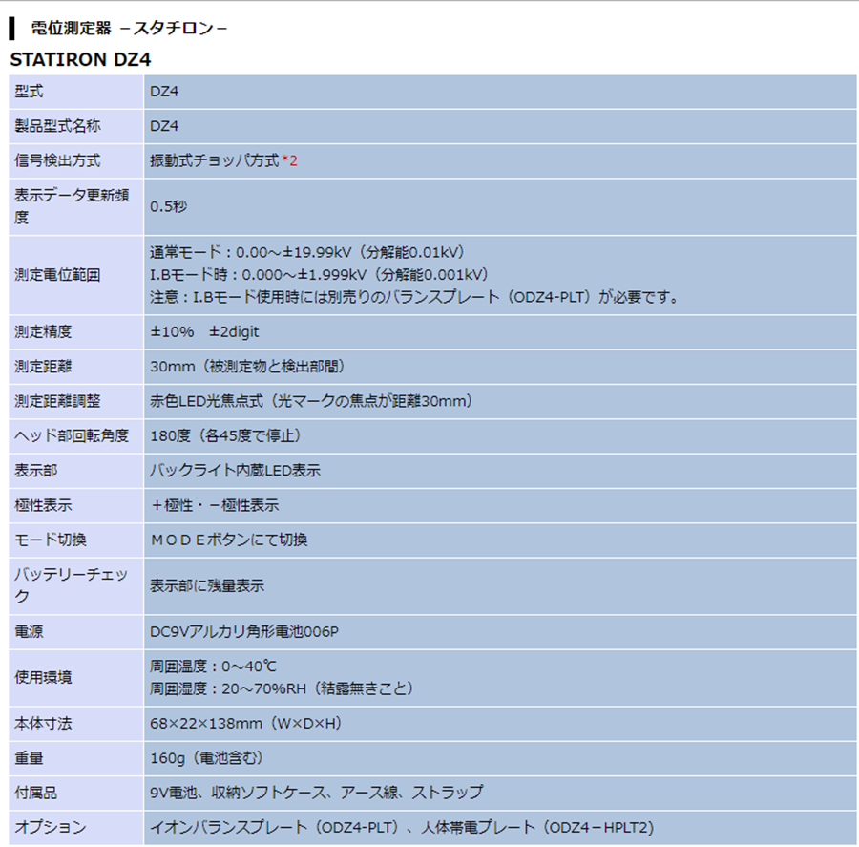Click the '測定電位範囲' label cell
859x847 pixels.
coord(76,275)
